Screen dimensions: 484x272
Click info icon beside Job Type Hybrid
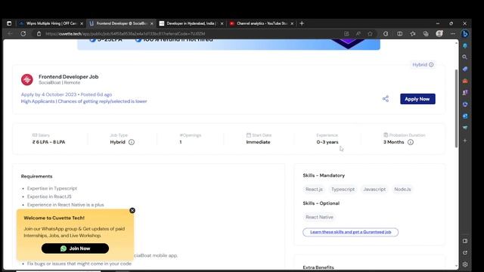[x=131, y=142]
